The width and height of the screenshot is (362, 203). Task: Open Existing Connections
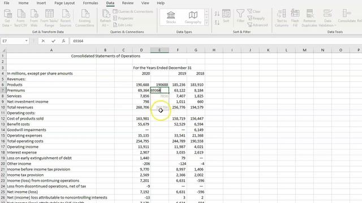(x=85, y=18)
